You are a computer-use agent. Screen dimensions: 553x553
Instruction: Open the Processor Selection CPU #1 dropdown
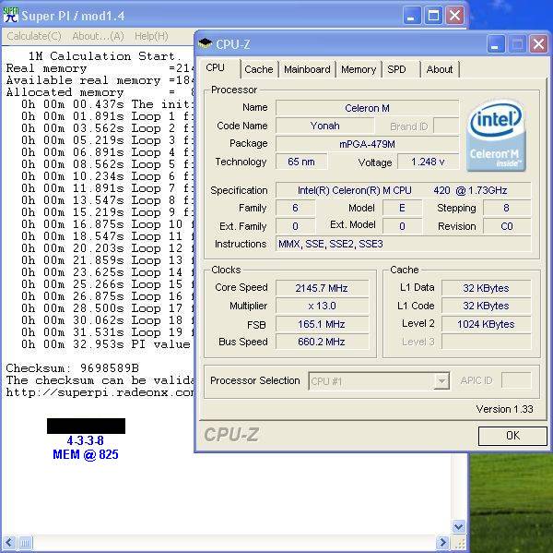[x=379, y=381]
